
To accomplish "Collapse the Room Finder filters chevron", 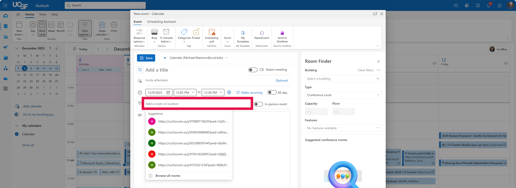I will (x=378, y=70).
